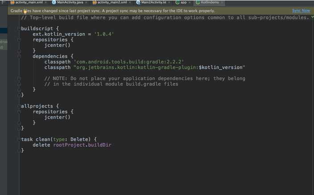Click the Delete type in task clean
Viewport: 314px width, 195px height.
pos(79,139)
